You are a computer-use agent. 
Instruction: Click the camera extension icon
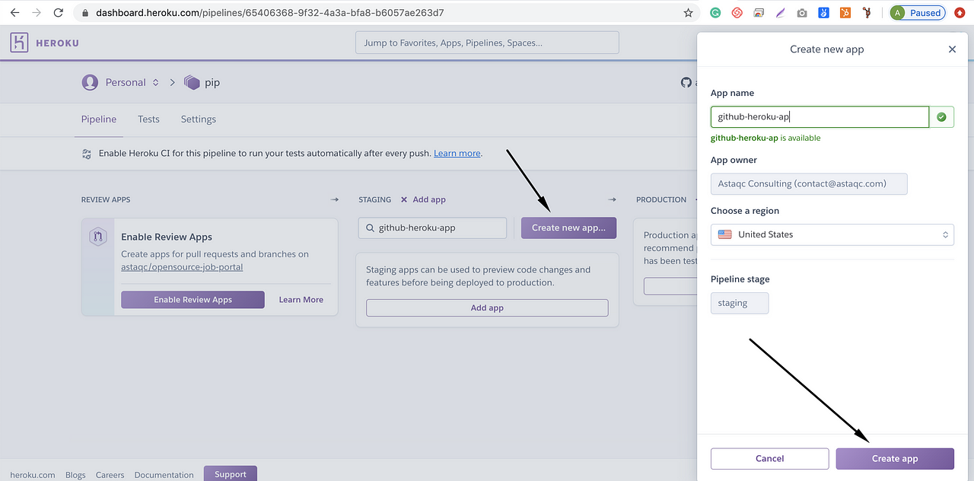click(802, 13)
